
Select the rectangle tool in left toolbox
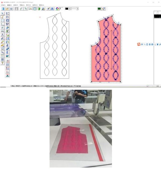(x=3, y=21)
